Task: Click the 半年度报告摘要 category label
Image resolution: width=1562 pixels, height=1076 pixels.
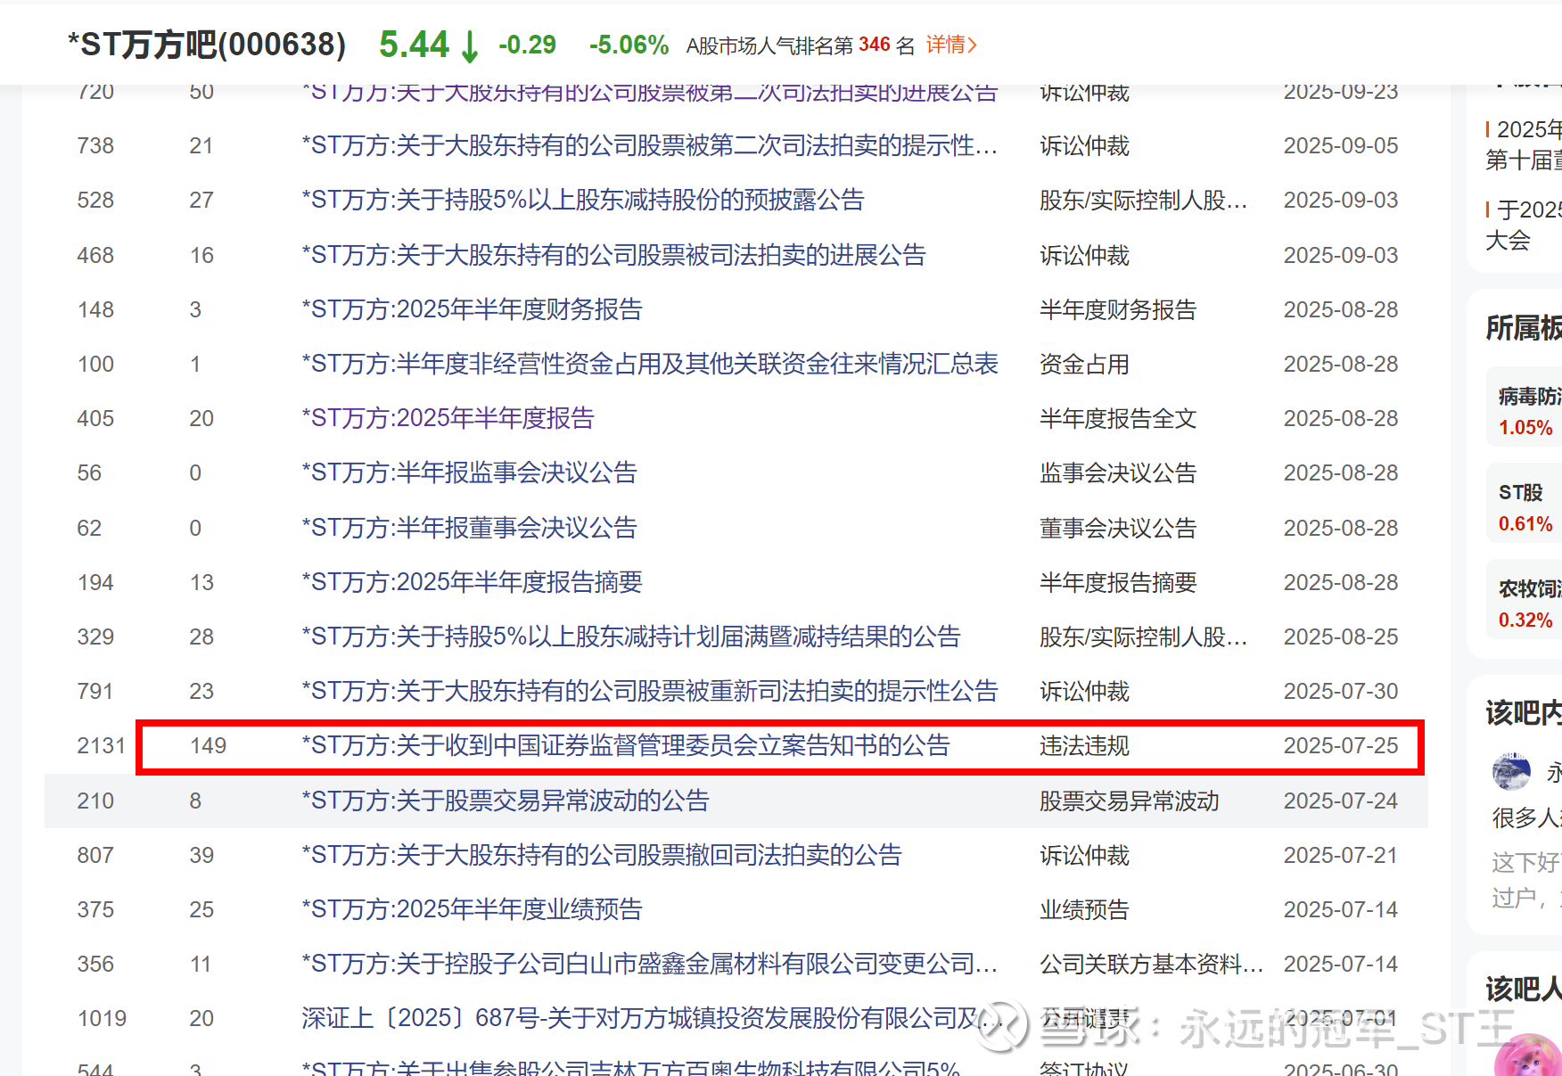Action: (x=1118, y=582)
